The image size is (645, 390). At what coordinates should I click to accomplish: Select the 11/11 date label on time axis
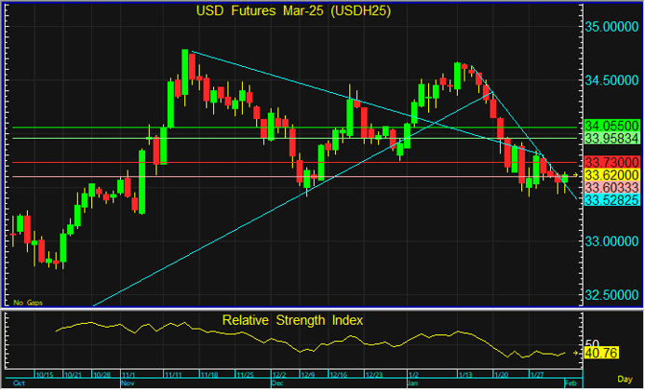(x=174, y=374)
